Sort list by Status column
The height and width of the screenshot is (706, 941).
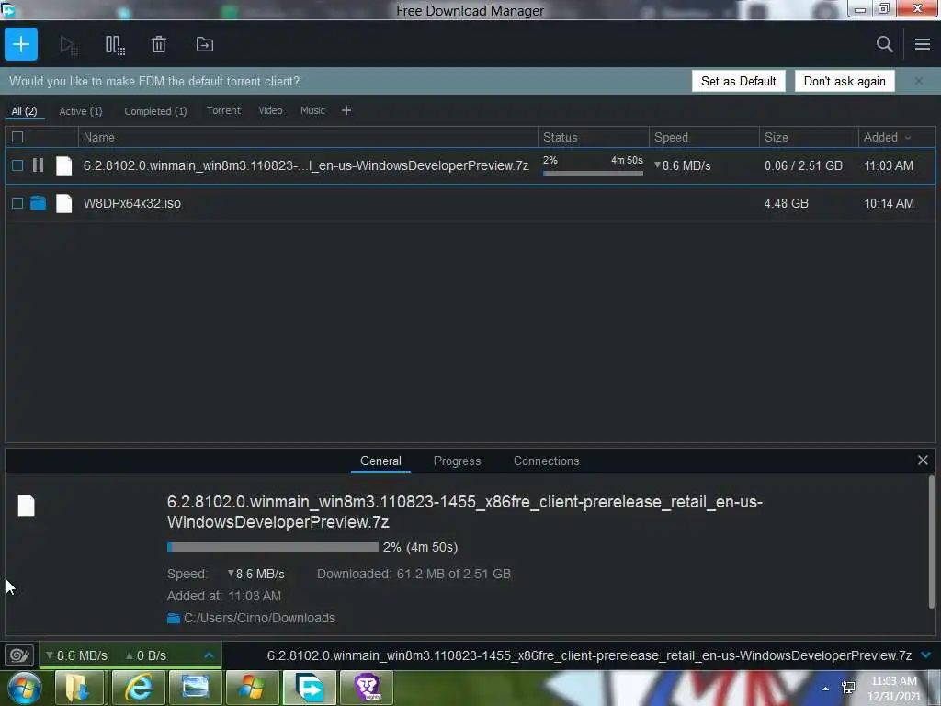(593, 138)
